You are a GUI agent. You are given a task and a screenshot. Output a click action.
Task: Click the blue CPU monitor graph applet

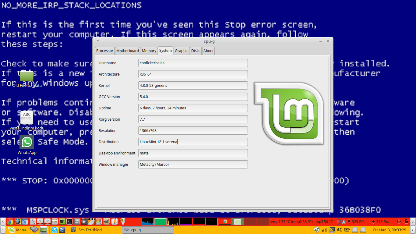pos(148,222)
